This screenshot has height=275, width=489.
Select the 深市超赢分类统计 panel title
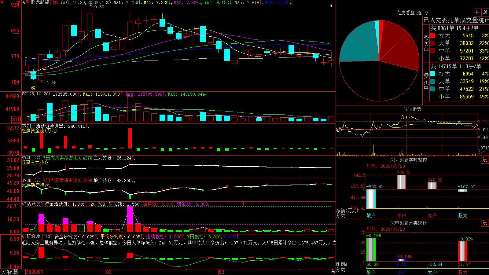[408, 223]
